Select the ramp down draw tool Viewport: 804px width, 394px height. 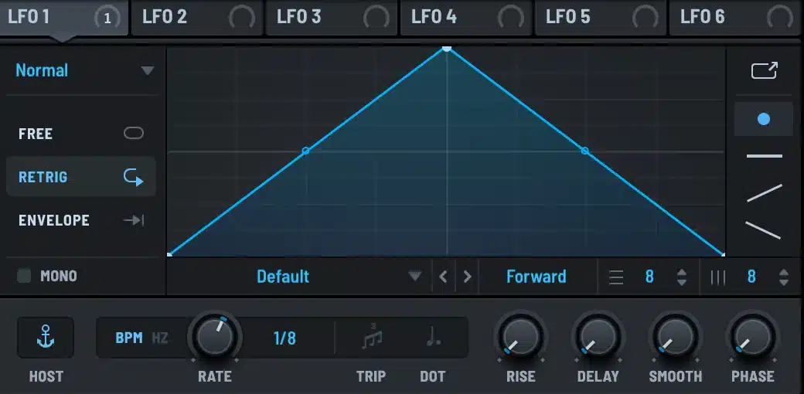click(763, 230)
